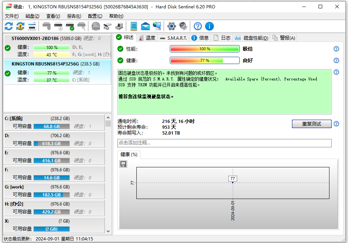348x243 pixels.
Task: Click the help icon next to 重复测试
Action: (336, 124)
